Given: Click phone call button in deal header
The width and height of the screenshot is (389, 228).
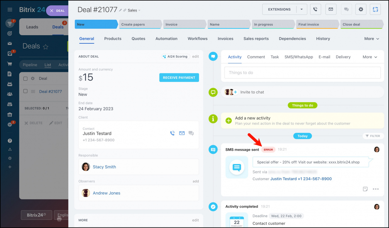Looking at the screenshot, I should tap(315, 9).
